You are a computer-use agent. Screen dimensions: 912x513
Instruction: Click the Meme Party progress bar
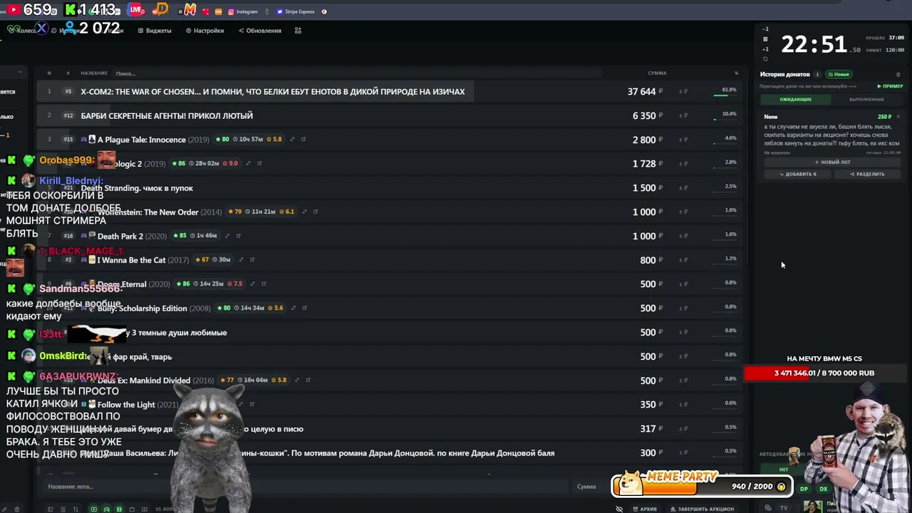tap(702, 486)
